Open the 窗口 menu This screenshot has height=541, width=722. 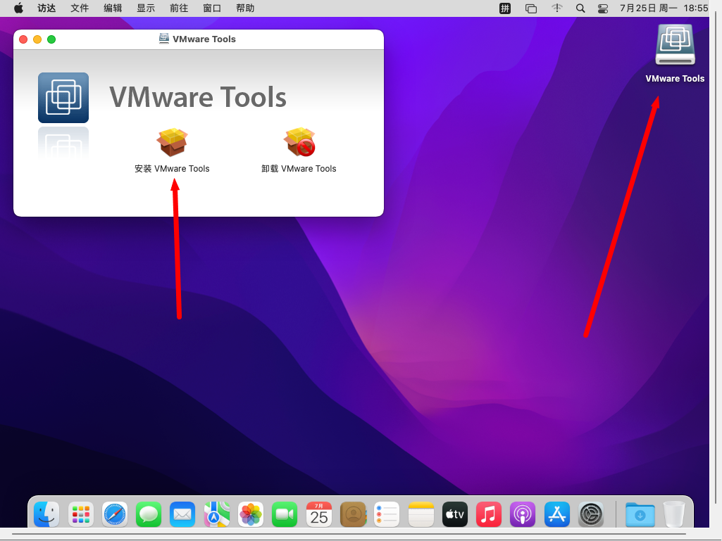click(x=212, y=8)
